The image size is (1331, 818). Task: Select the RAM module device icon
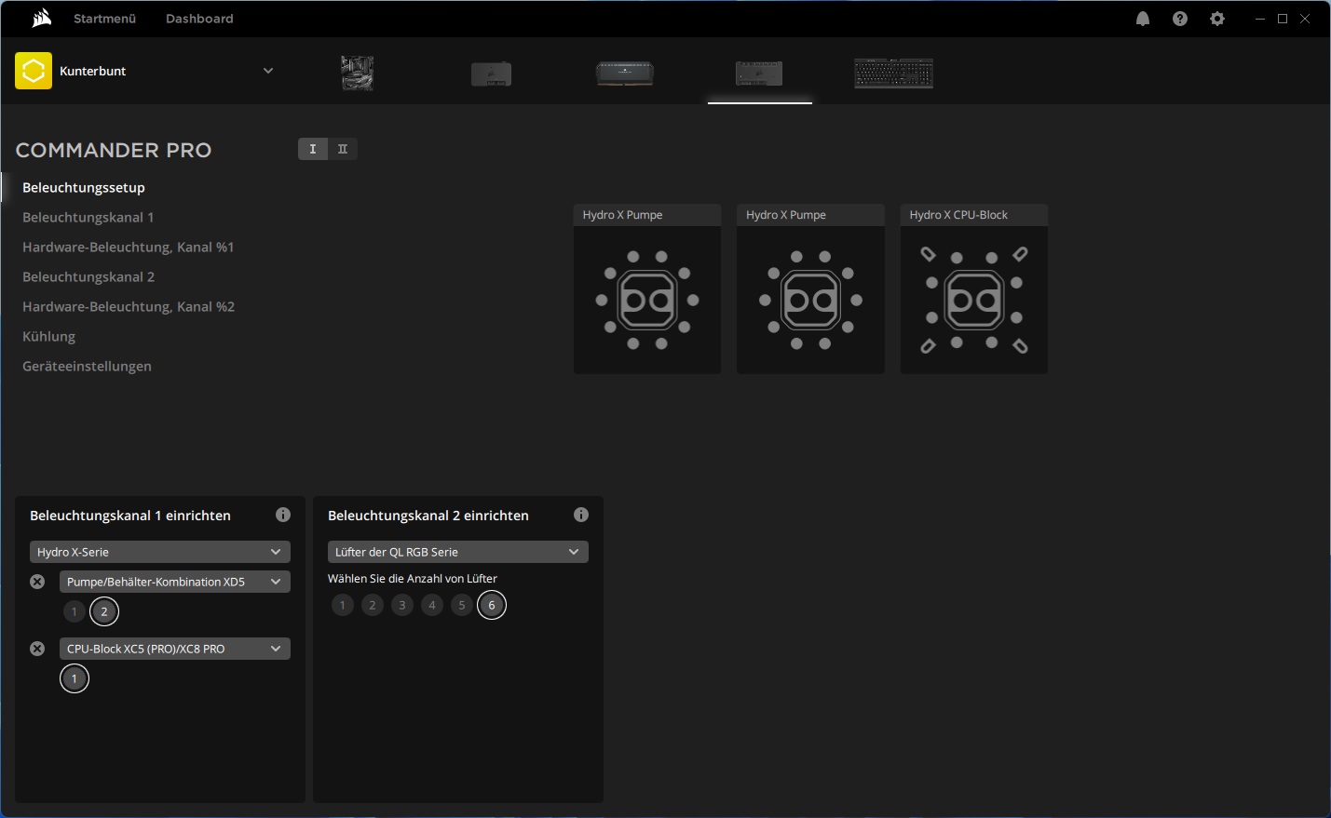click(x=625, y=73)
